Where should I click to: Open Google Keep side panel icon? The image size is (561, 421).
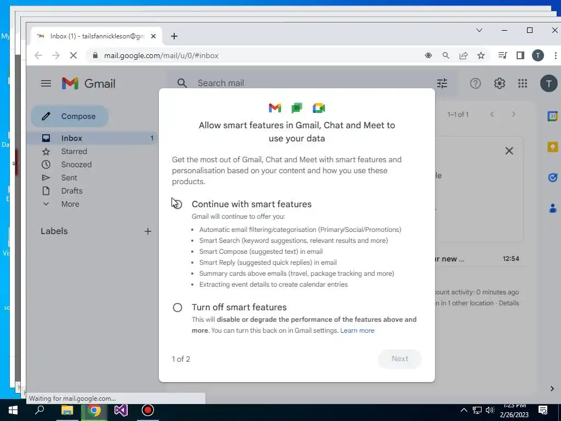[553, 147]
